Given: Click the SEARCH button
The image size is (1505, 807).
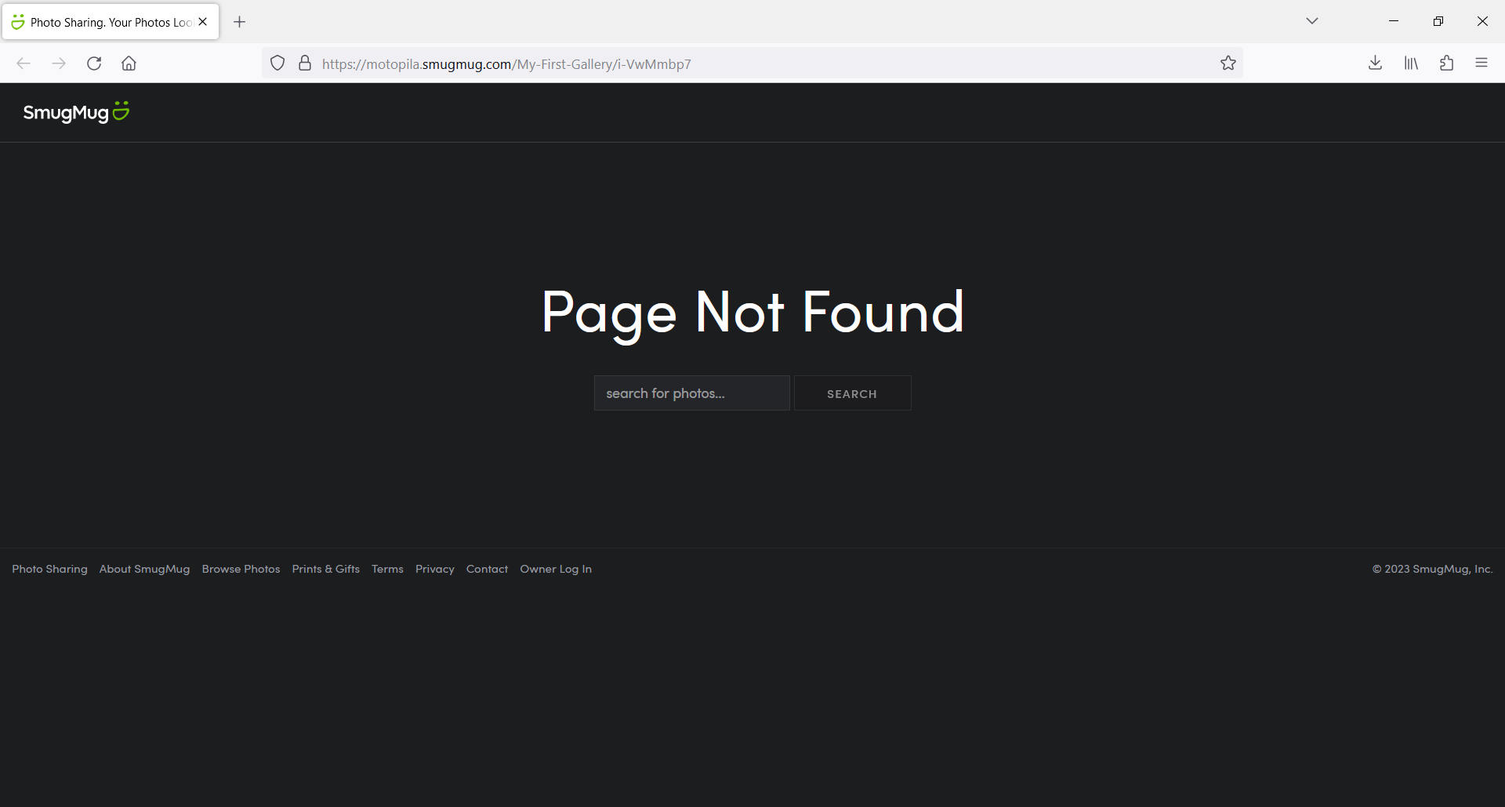Looking at the screenshot, I should coord(852,393).
